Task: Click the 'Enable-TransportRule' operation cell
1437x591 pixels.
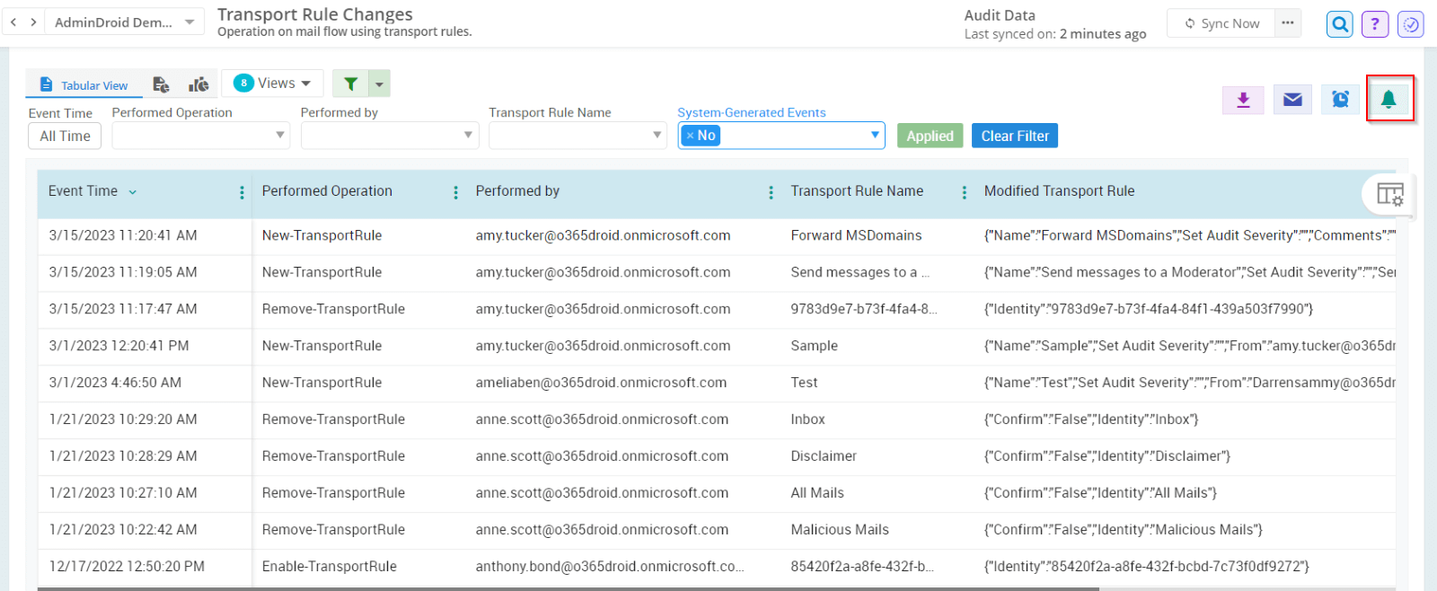Action: [x=330, y=567]
